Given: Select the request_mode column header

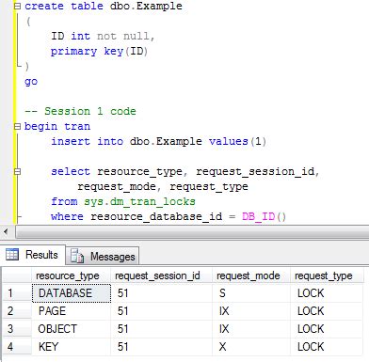Looking at the screenshot, I should [251, 275].
